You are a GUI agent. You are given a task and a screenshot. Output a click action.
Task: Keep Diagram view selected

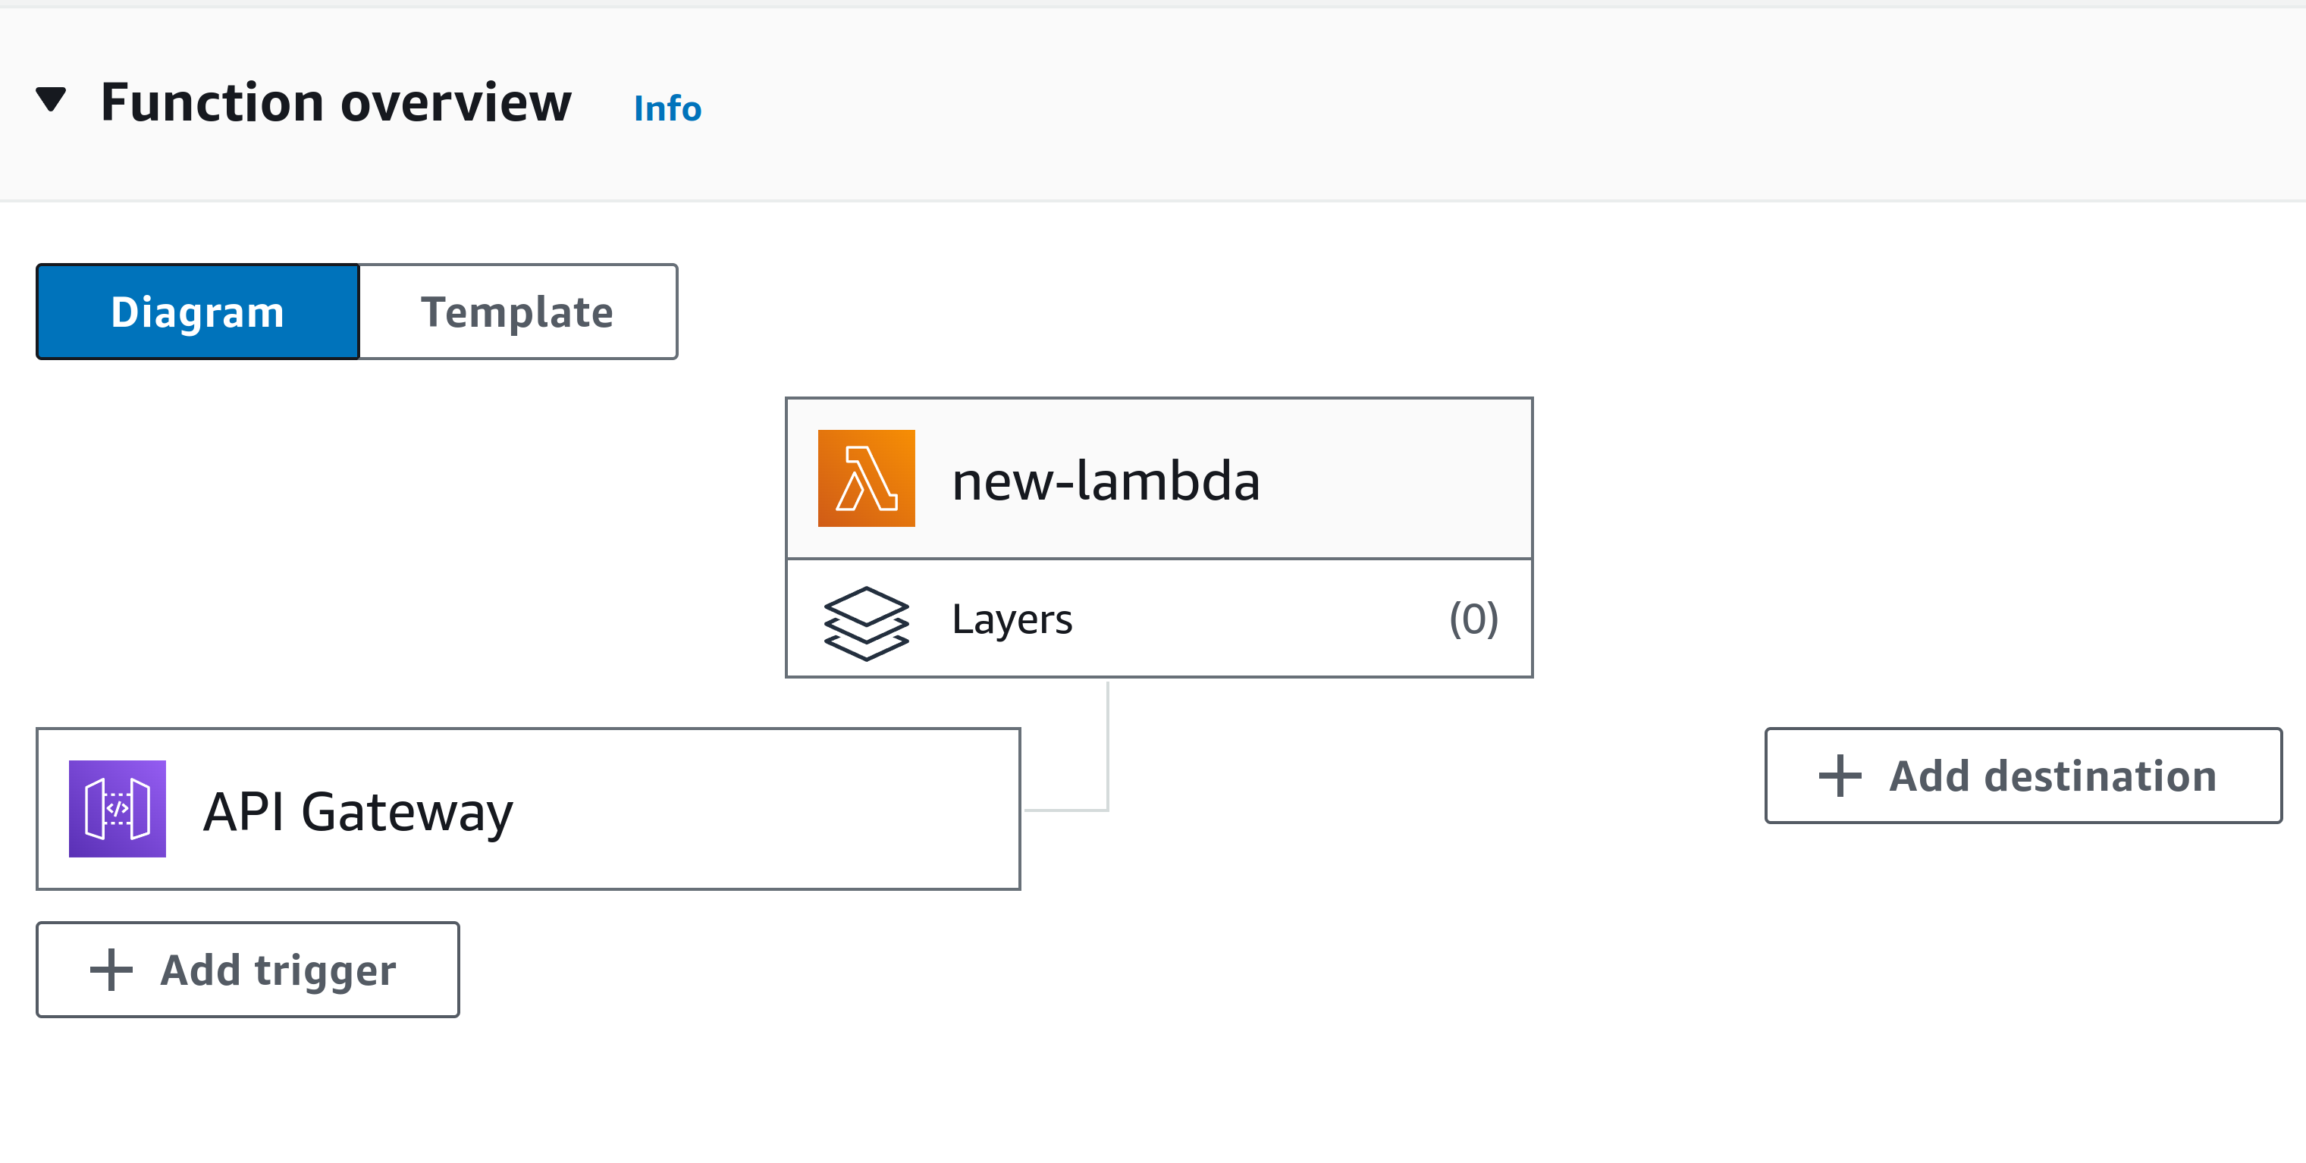198,312
